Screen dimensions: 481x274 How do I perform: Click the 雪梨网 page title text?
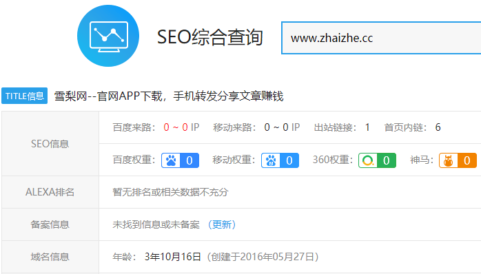click(x=169, y=96)
